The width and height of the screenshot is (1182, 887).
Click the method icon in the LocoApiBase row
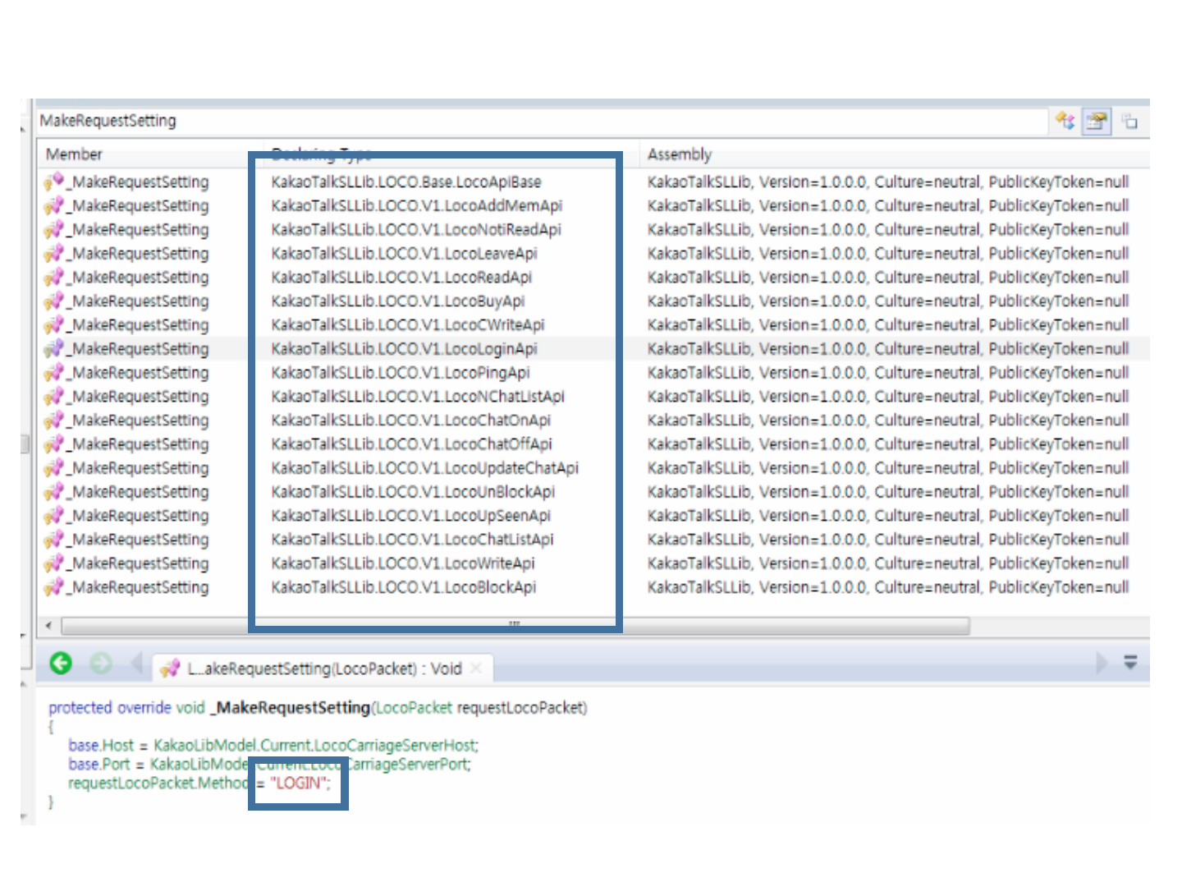point(54,182)
